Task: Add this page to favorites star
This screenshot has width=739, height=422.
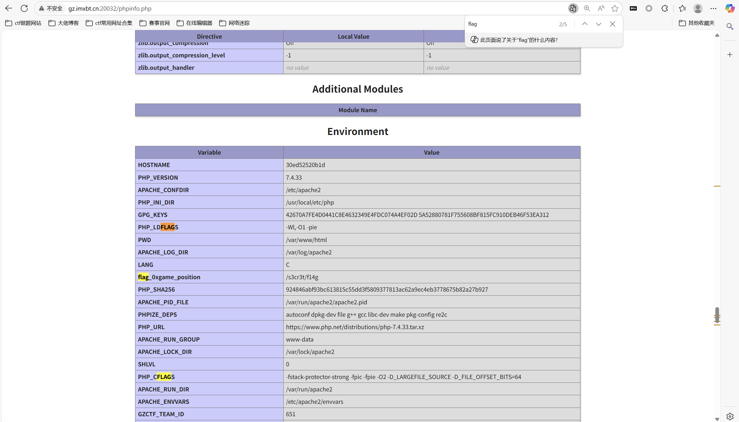Action: click(615, 8)
